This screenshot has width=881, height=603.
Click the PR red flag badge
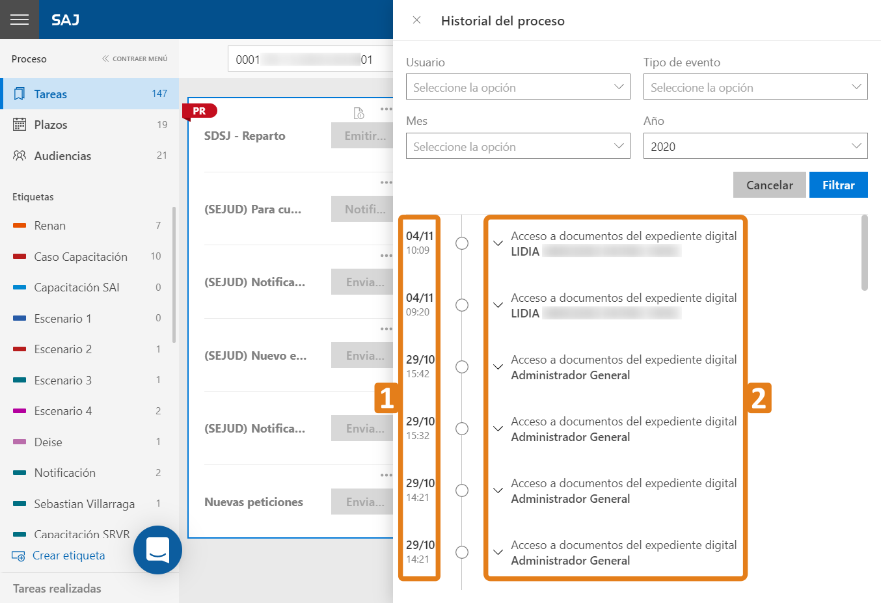(200, 111)
